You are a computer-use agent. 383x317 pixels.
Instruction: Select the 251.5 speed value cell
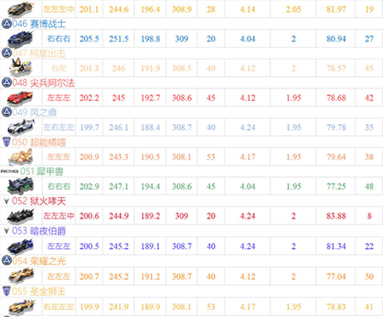[x=118, y=39]
